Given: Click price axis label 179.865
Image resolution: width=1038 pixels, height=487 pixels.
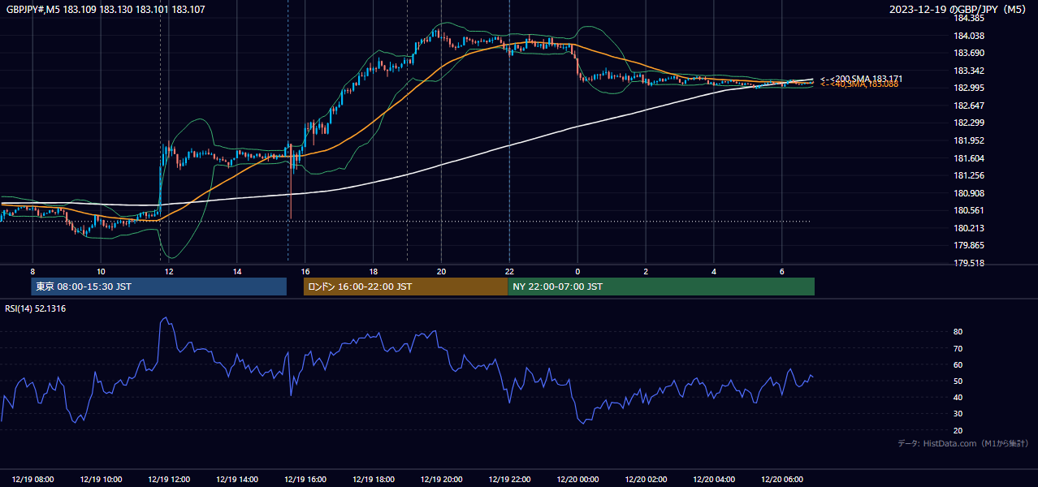Looking at the screenshot, I should (x=968, y=245).
